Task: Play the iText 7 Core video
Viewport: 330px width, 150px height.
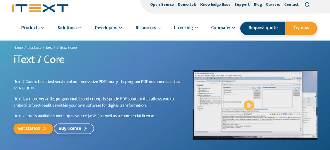Action: coord(249,105)
